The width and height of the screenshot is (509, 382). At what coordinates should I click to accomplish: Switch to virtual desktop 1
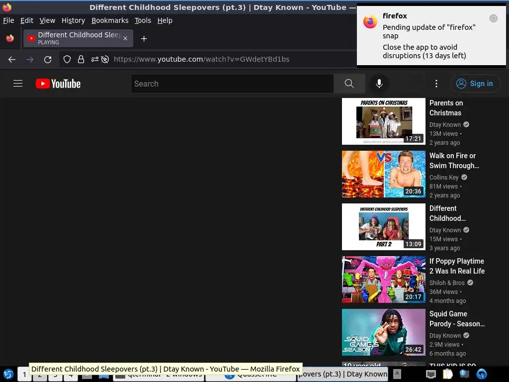tap(24, 375)
